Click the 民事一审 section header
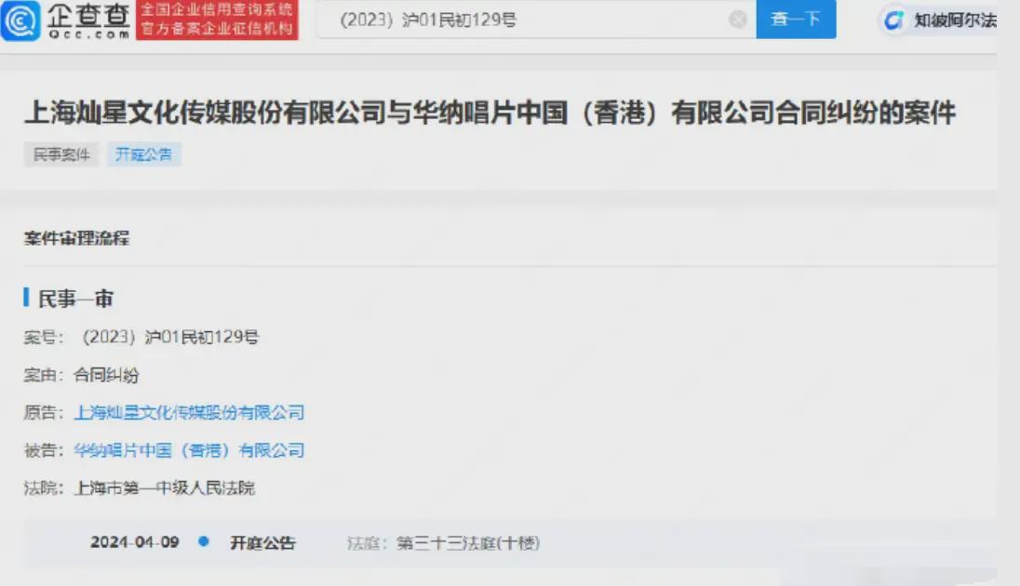This screenshot has height=586, width=1020. click(x=75, y=299)
